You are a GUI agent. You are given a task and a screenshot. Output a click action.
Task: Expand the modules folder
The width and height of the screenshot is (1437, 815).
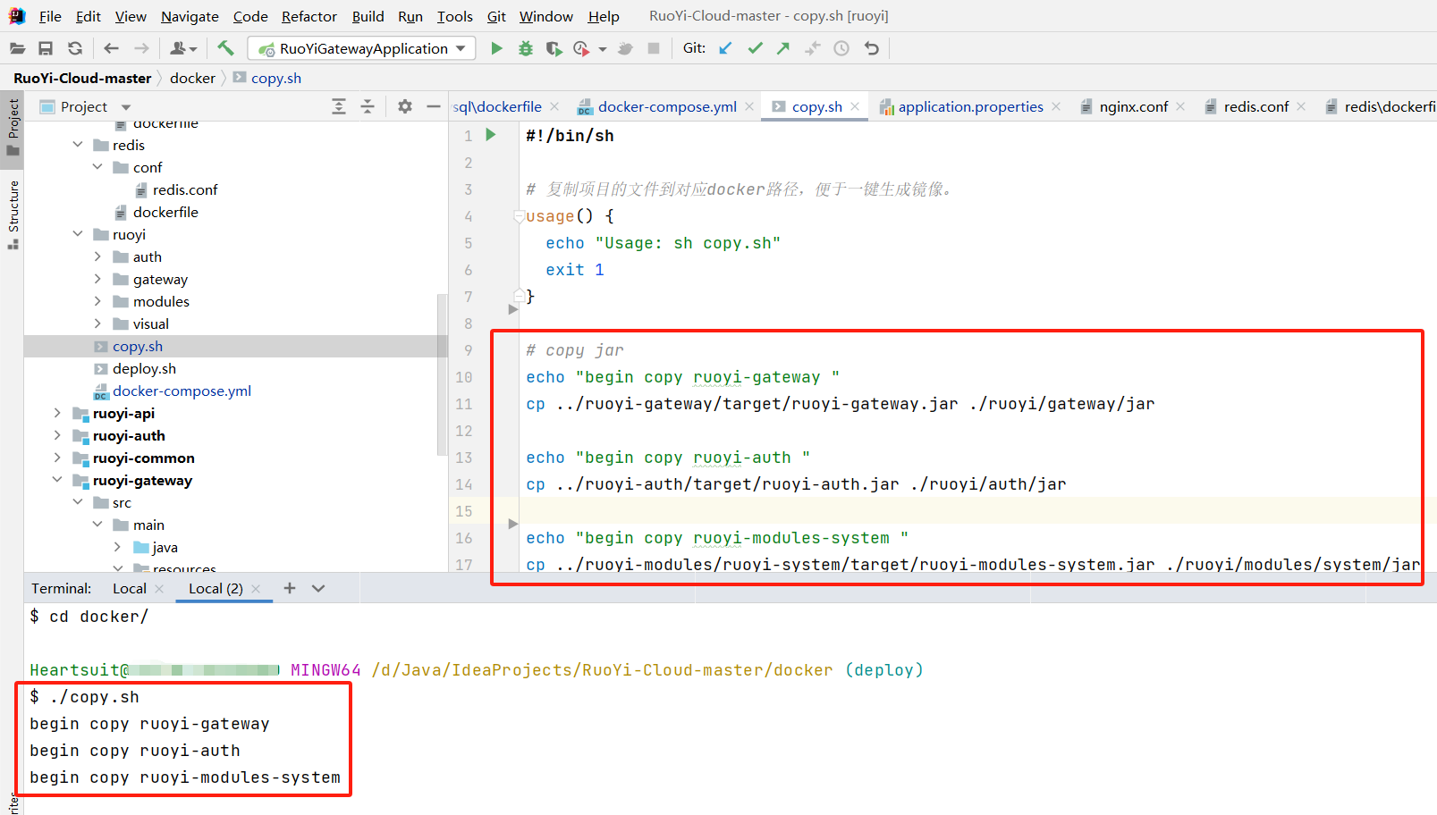(x=97, y=301)
